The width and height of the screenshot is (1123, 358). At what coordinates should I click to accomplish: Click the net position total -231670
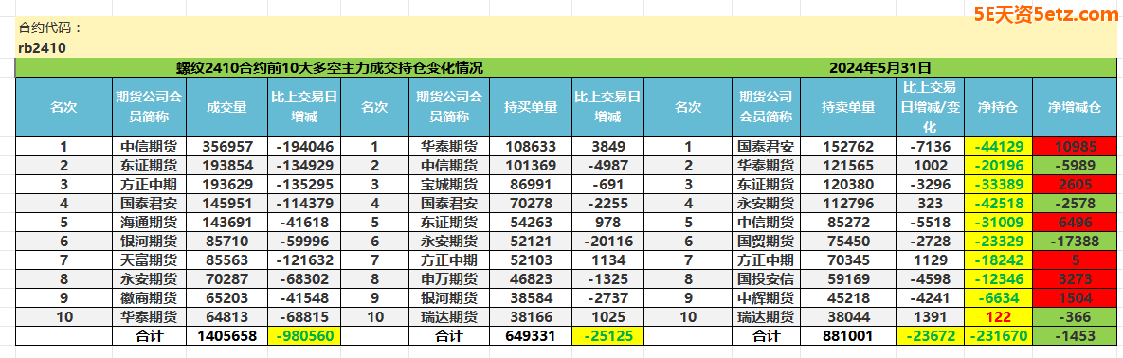[999, 335]
